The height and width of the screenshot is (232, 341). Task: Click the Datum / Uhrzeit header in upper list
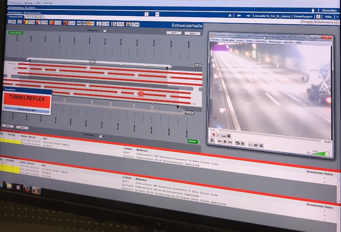click(27, 137)
